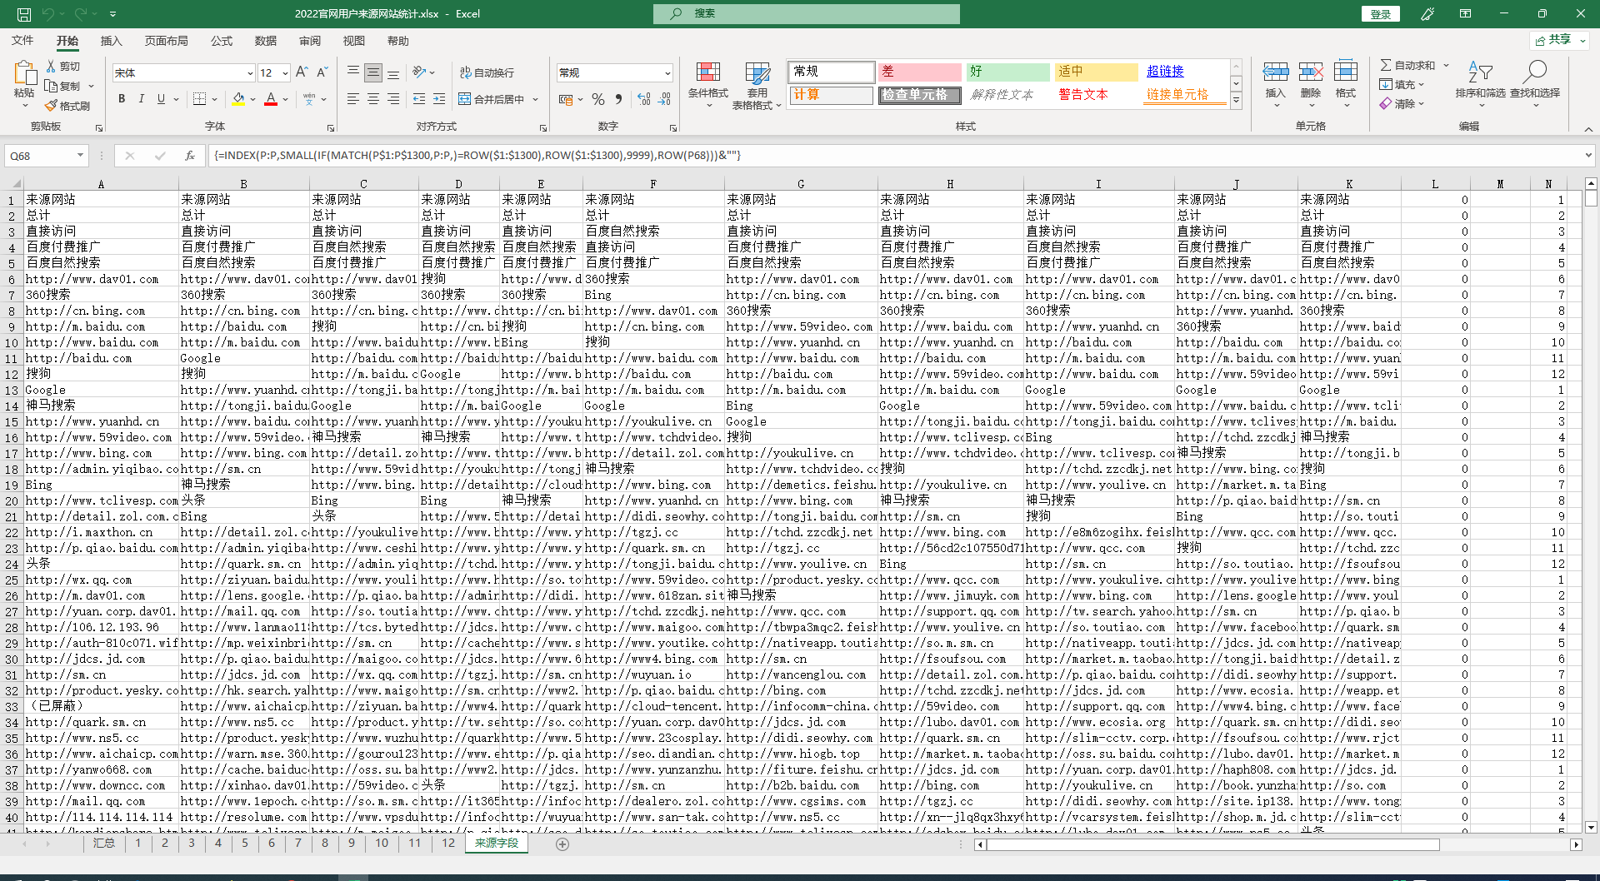Expand the Name Box dropdown arrow
Viewport: 1600px width, 881px height.
(80, 156)
